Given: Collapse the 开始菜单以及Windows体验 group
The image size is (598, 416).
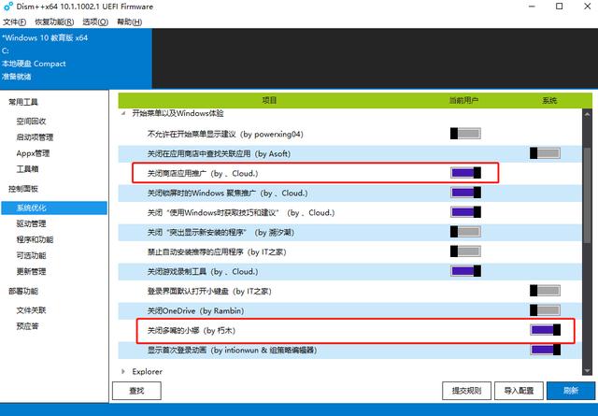Looking at the screenshot, I should [x=123, y=113].
